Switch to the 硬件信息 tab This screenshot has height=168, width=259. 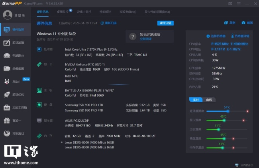(43, 12)
